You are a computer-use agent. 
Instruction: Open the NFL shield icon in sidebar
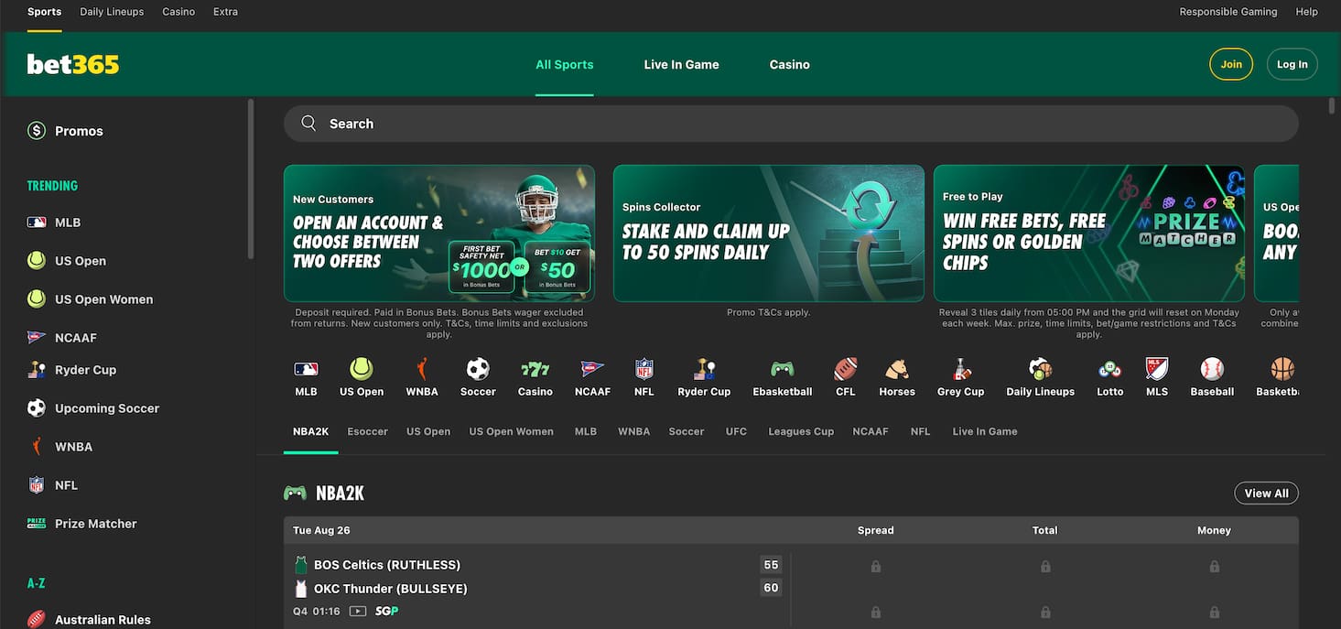[37, 485]
